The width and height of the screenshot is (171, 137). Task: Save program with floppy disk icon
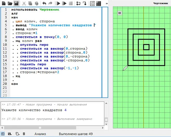16,3
